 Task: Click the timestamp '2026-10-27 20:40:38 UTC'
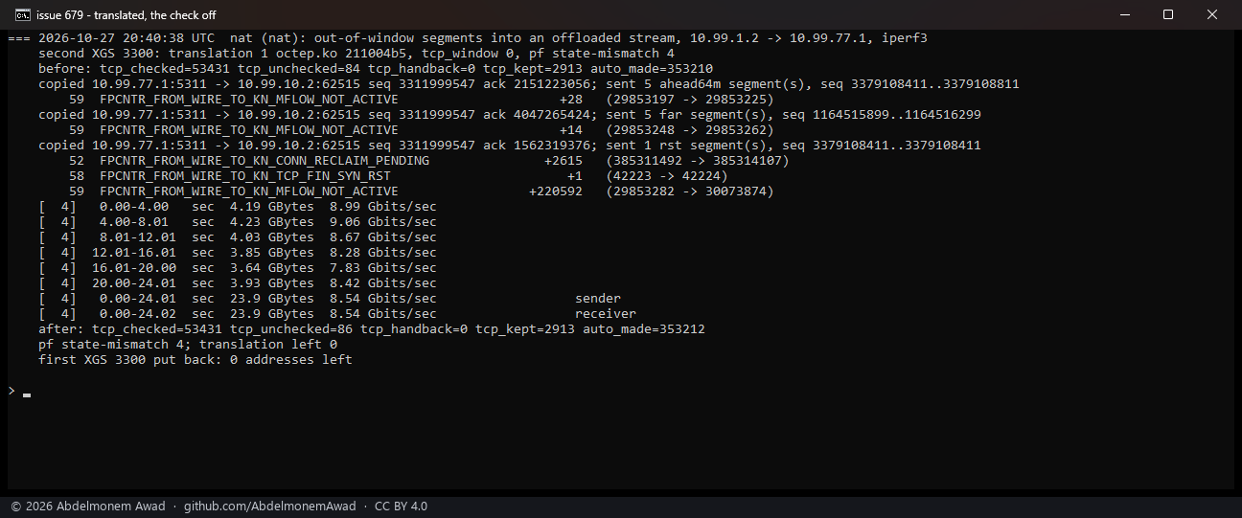click(126, 38)
